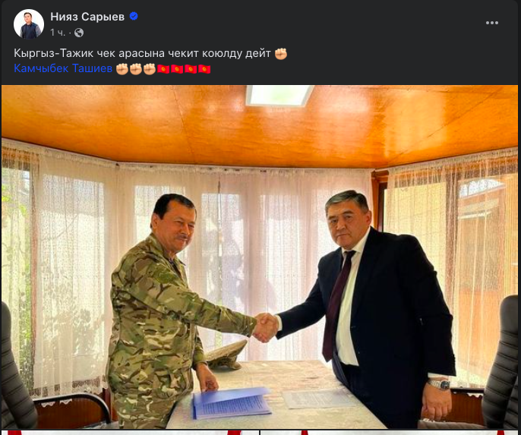
Task: Open the Нияз Сарыев profile name link
Action: tap(87, 17)
